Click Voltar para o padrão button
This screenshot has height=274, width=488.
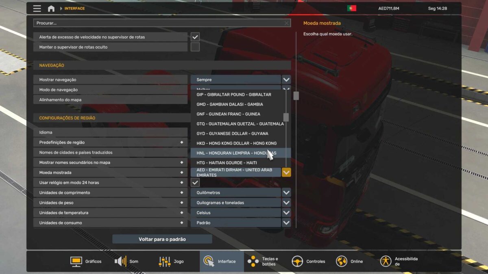[x=162, y=239]
